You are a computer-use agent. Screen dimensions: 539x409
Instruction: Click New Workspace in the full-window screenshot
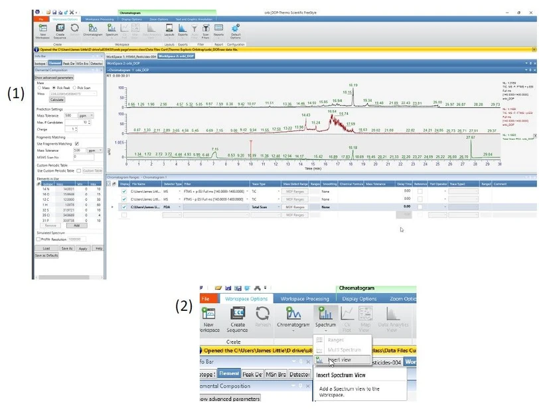tap(42, 31)
